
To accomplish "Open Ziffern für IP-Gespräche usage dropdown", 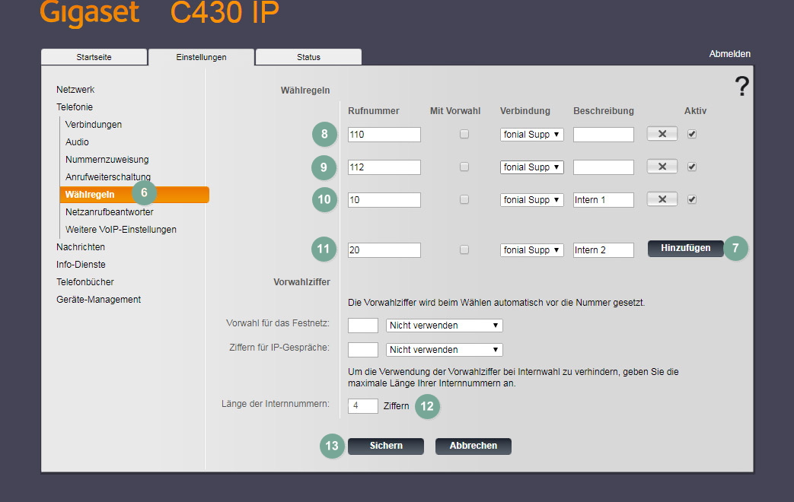I will tap(444, 350).
